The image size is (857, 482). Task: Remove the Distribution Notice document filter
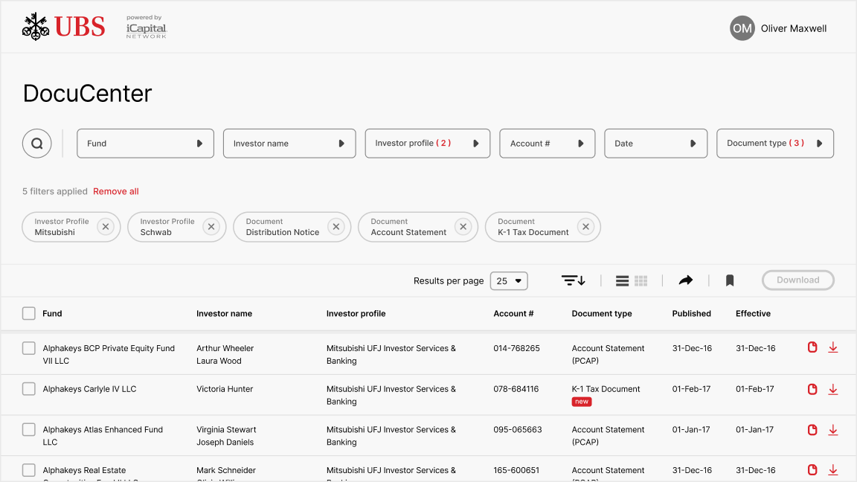[336, 226]
